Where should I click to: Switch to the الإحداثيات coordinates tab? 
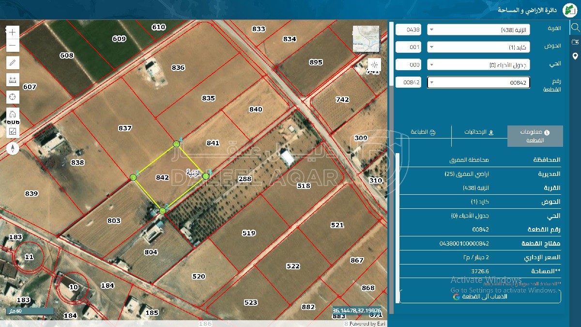pyautogui.click(x=479, y=132)
